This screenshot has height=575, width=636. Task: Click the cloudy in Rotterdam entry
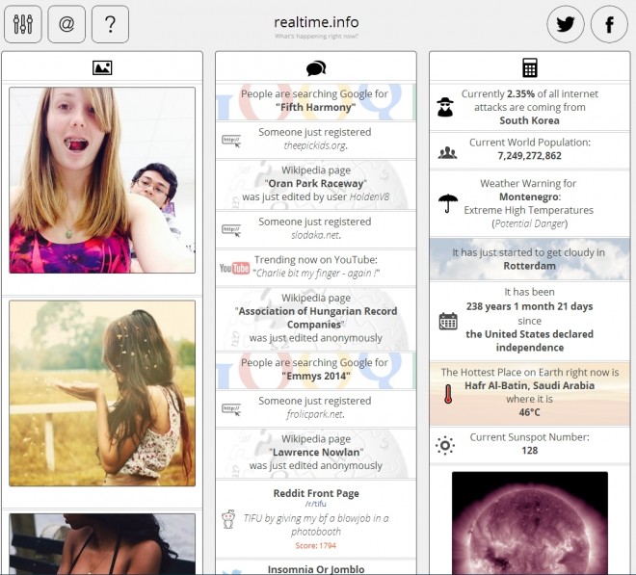(530, 259)
